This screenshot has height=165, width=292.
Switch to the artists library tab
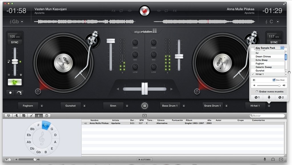point(16,116)
